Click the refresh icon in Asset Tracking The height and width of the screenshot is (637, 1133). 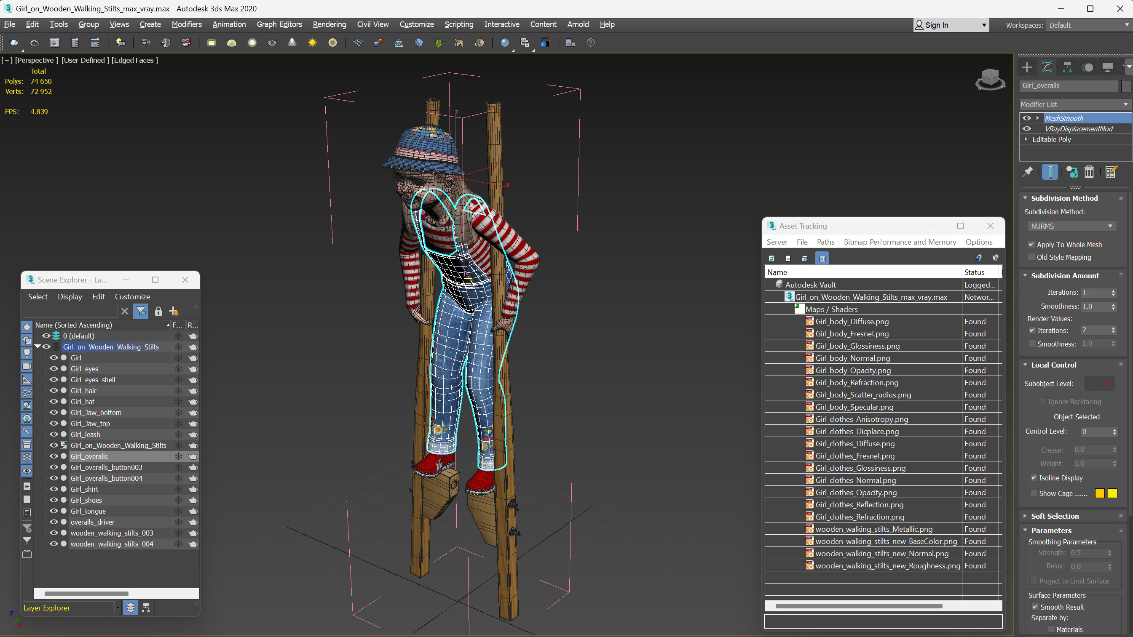pyautogui.click(x=771, y=259)
